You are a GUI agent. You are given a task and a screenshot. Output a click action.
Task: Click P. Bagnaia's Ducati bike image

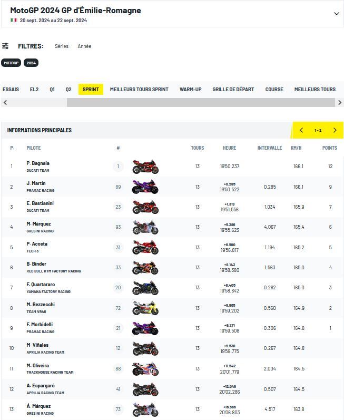point(145,167)
